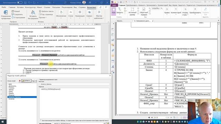Switch to the Защитить tab in Foxit
221x124 pixels.
point(182,5)
